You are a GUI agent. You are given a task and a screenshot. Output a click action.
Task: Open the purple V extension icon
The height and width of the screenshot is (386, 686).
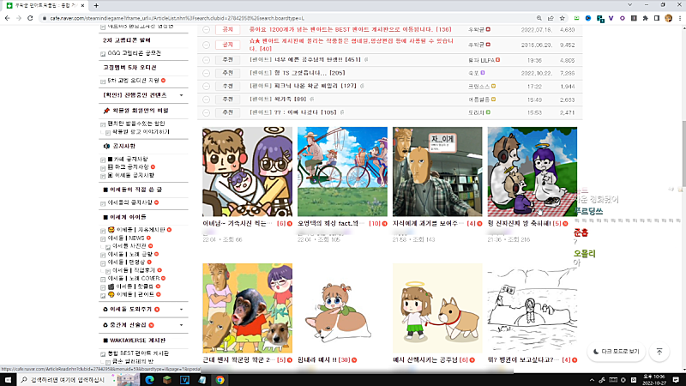pos(611,18)
